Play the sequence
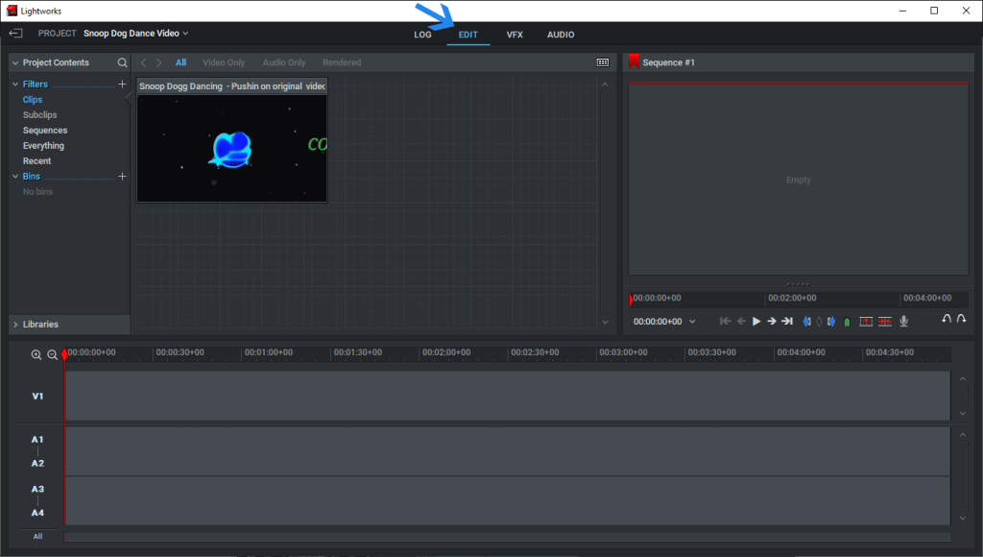 pyautogui.click(x=756, y=321)
